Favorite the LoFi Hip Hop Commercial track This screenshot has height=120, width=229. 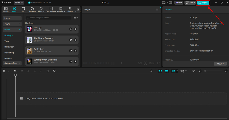point(71,61)
